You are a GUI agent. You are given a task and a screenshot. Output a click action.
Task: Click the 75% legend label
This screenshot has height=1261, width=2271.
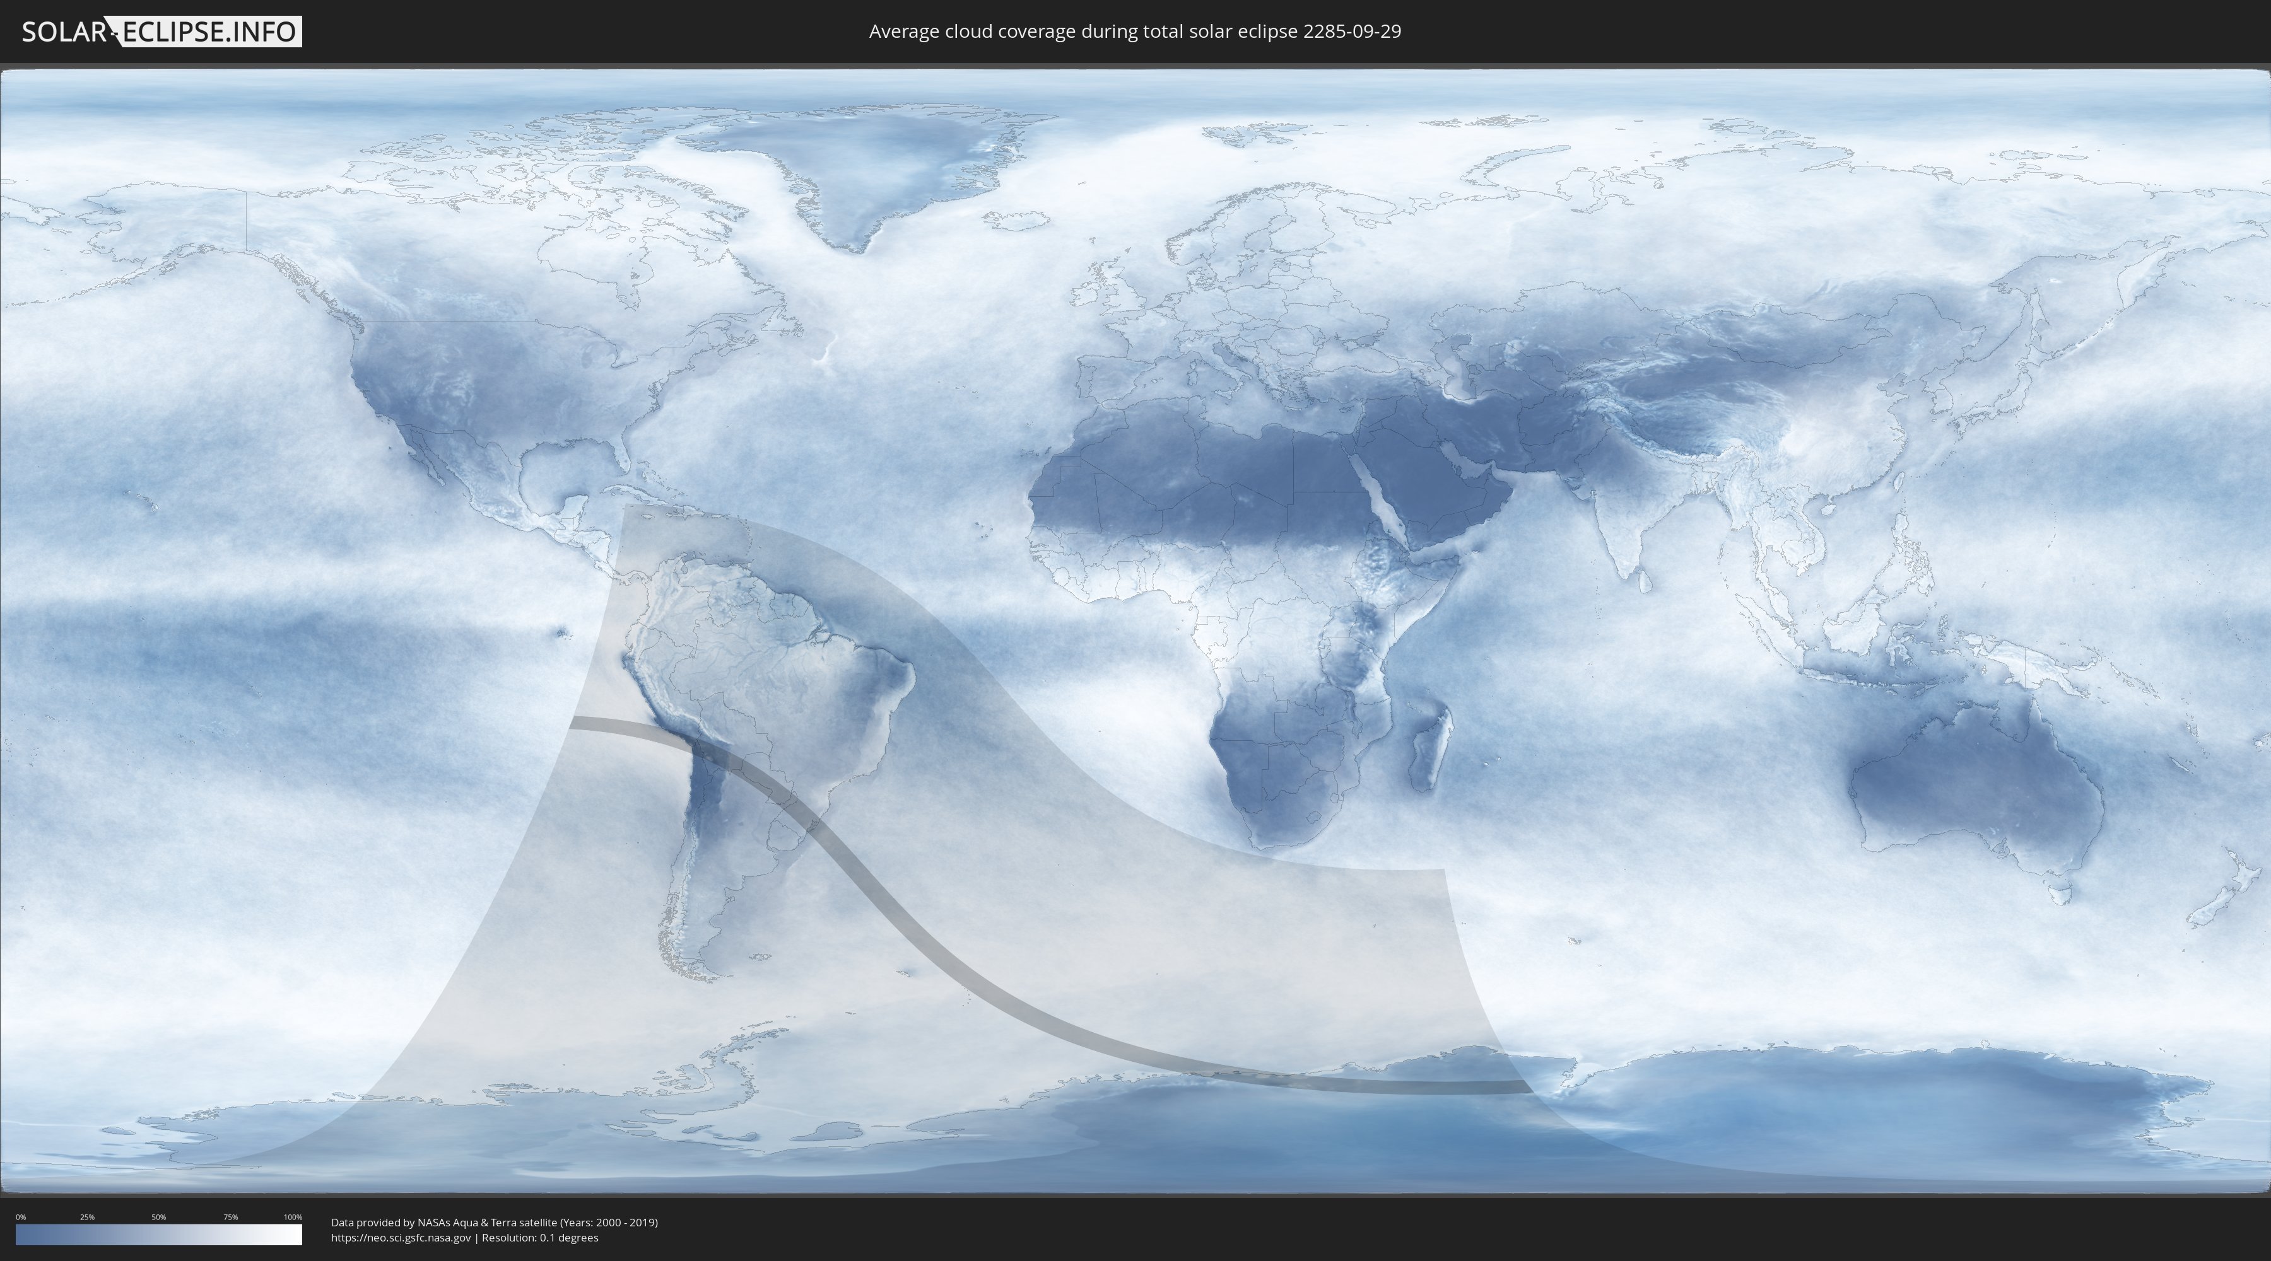tap(230, 1217)
